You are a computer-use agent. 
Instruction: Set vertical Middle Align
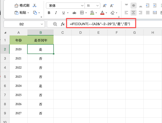134,6
